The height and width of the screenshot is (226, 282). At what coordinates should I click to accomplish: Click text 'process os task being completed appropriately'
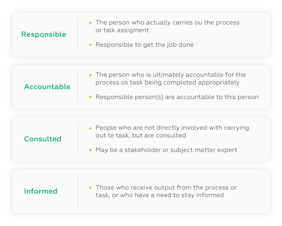(x=167, y=83)
